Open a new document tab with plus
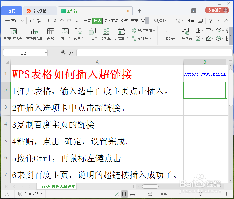 click(x=139, y=11)
